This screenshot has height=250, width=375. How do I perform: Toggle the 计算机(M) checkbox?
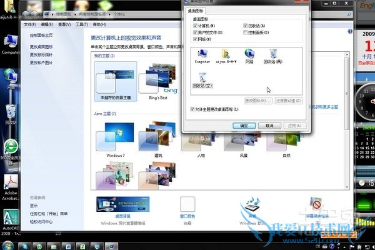(195, 26)
